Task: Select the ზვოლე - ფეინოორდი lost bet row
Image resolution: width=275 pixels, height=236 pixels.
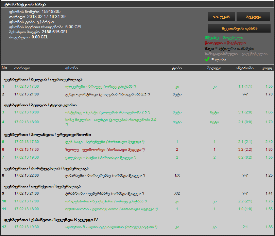Action: (x=137, y=150)
